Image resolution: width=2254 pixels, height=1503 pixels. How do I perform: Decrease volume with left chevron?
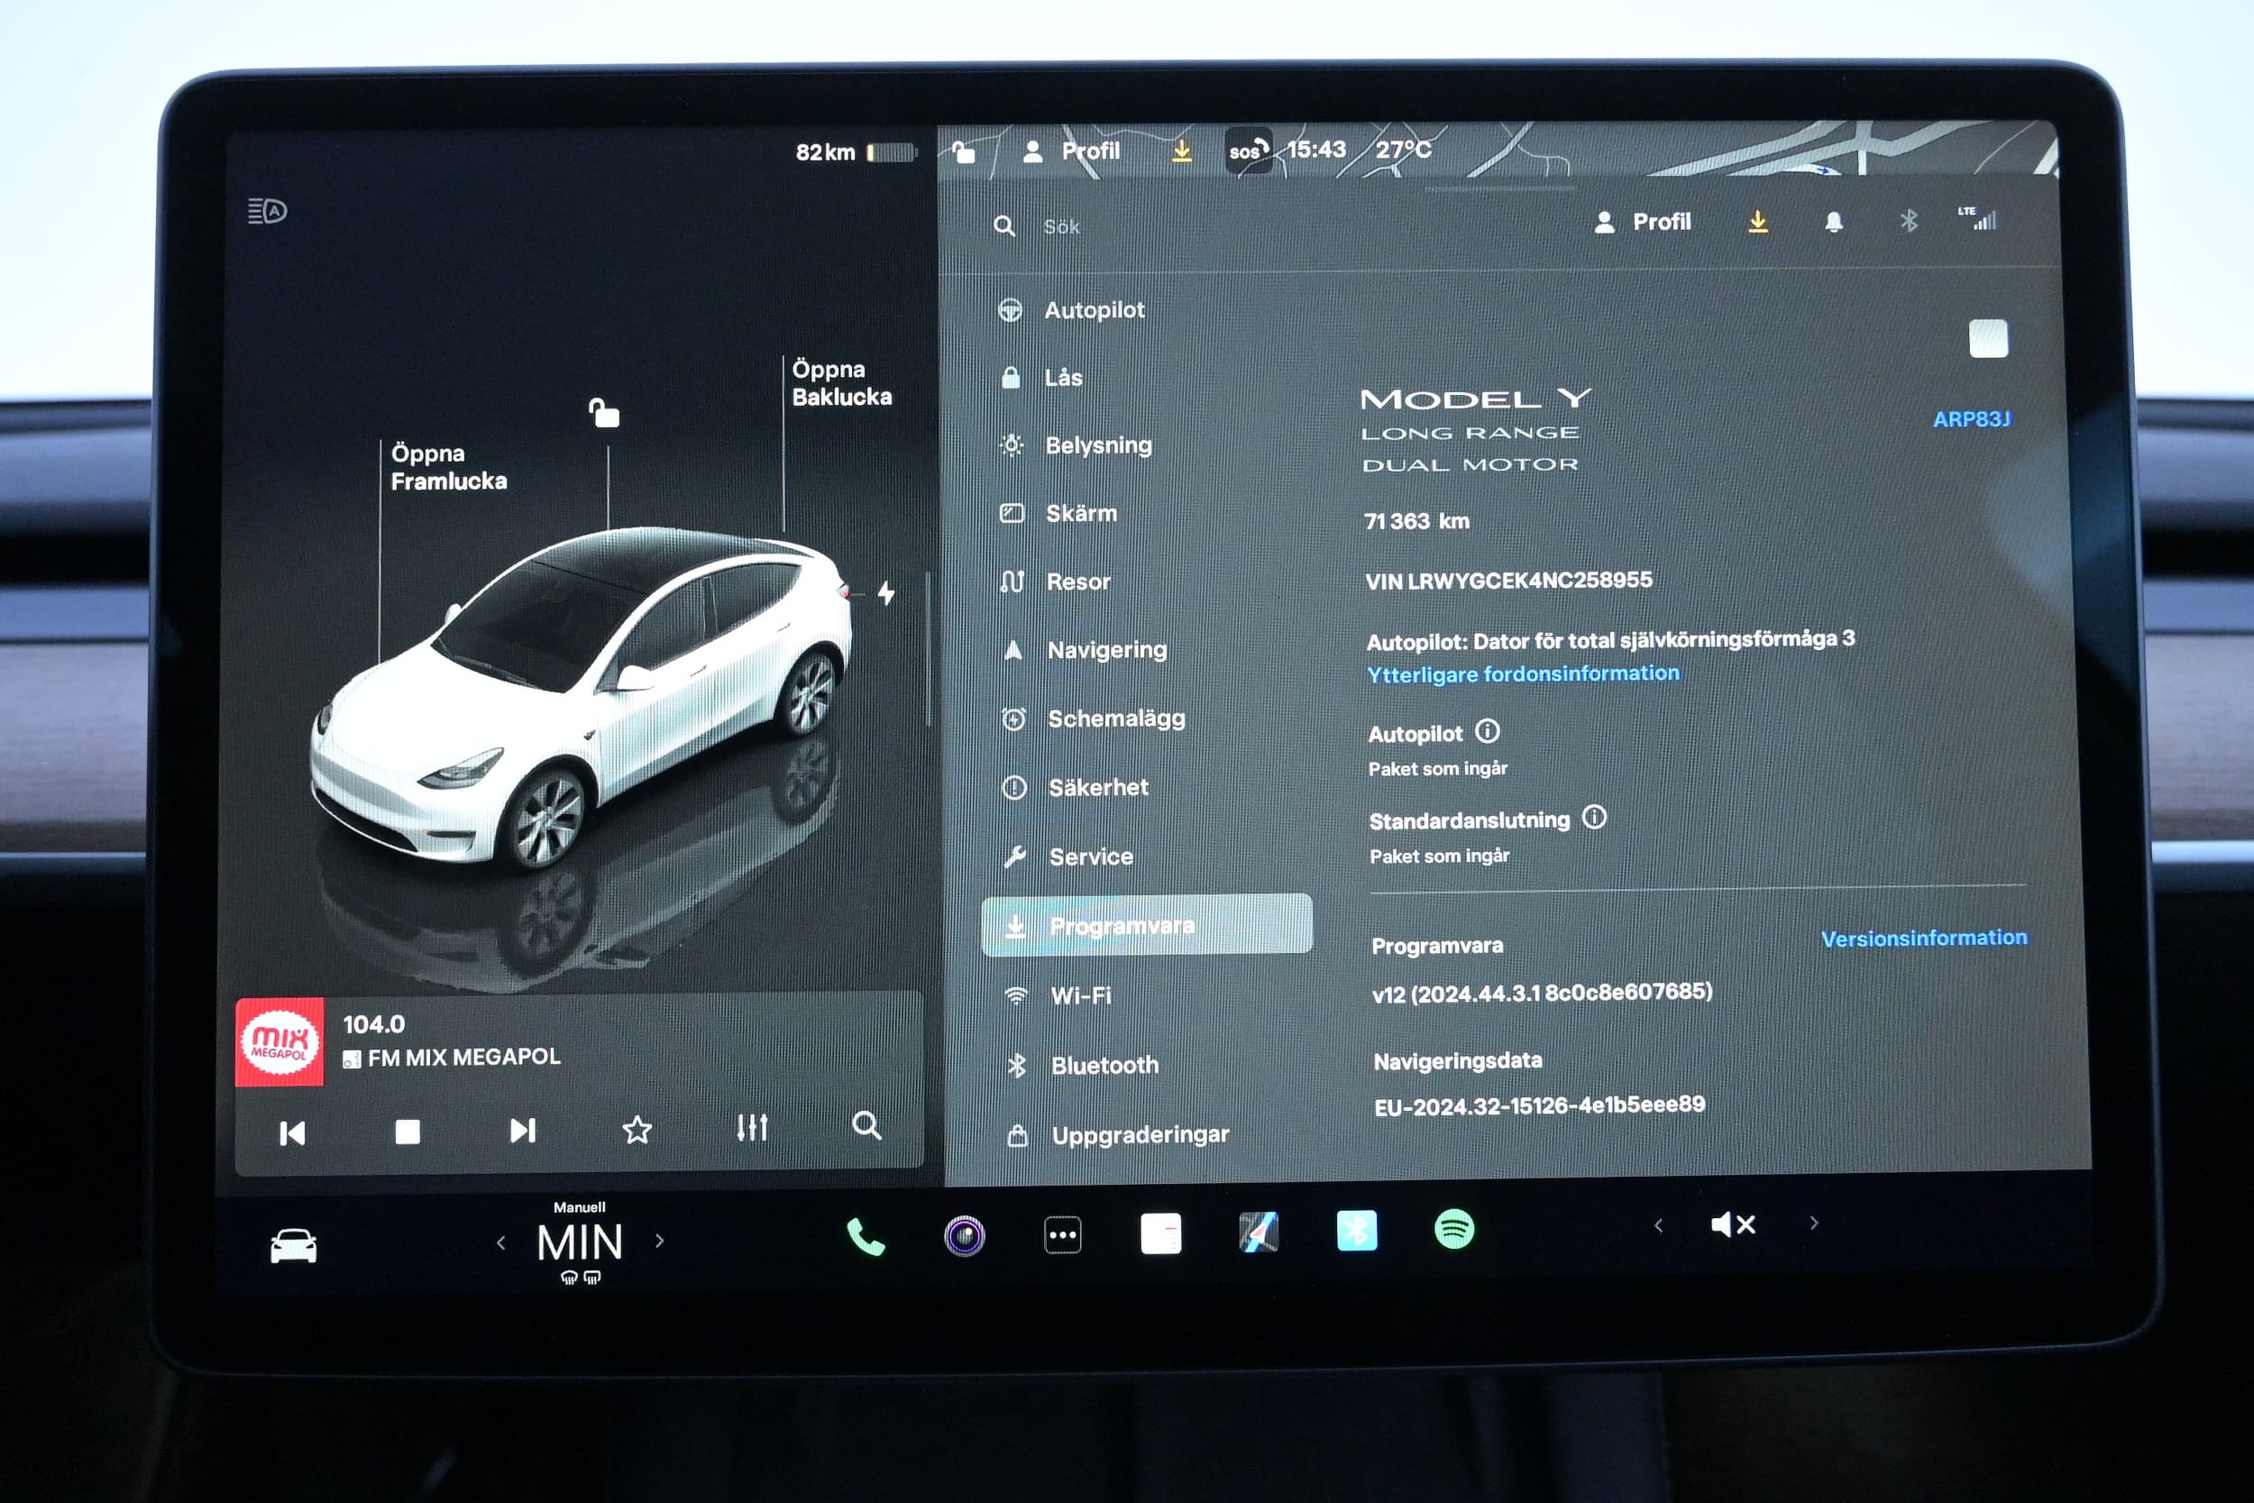pyautogui.click(x=1658, y=1225)
